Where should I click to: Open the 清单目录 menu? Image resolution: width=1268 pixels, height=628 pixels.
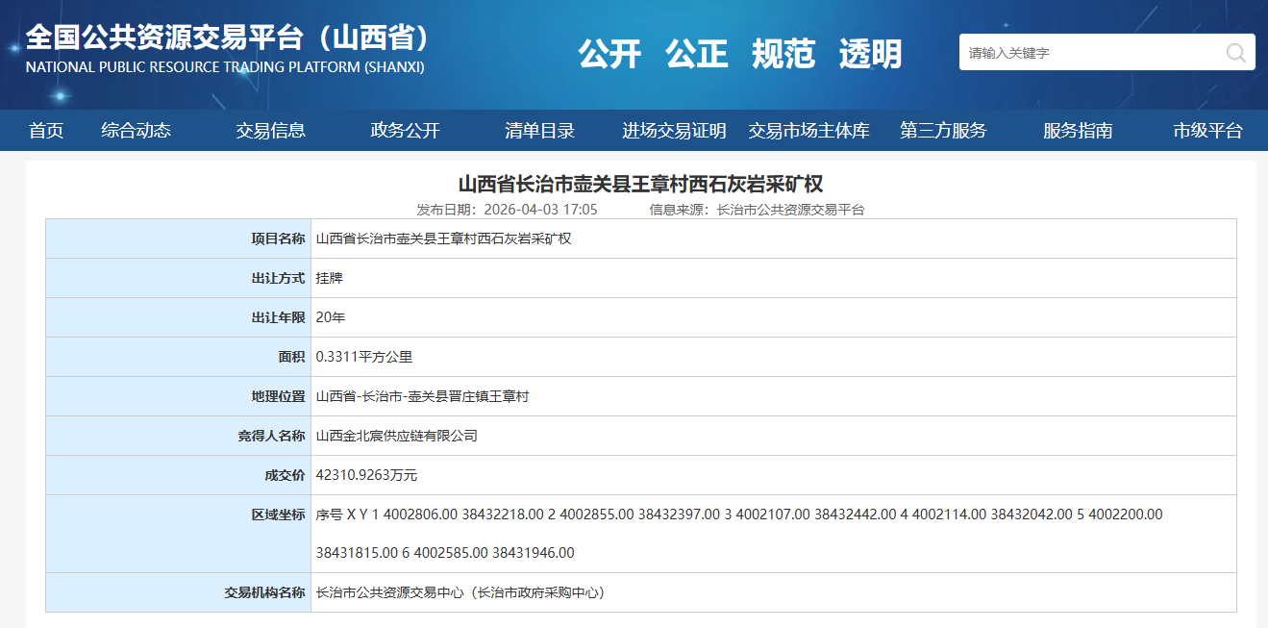tap(539, 131)
